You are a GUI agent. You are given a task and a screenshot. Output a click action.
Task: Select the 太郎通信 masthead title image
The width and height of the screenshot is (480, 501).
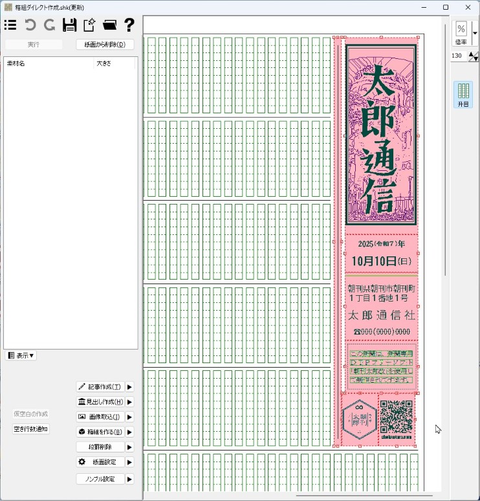[x=381, y=135]
